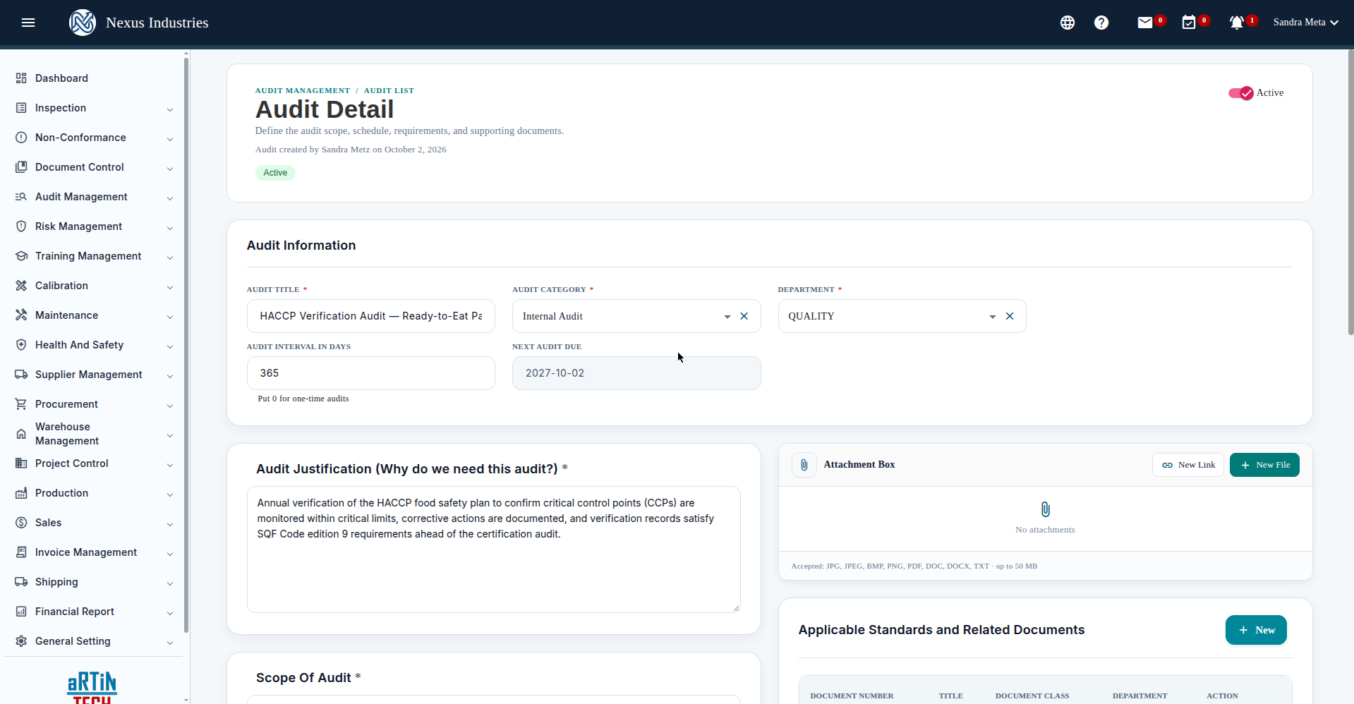Open the notifications bell icon
The width and height of the screenshot is (1354, 704).
coord(1236,23)
